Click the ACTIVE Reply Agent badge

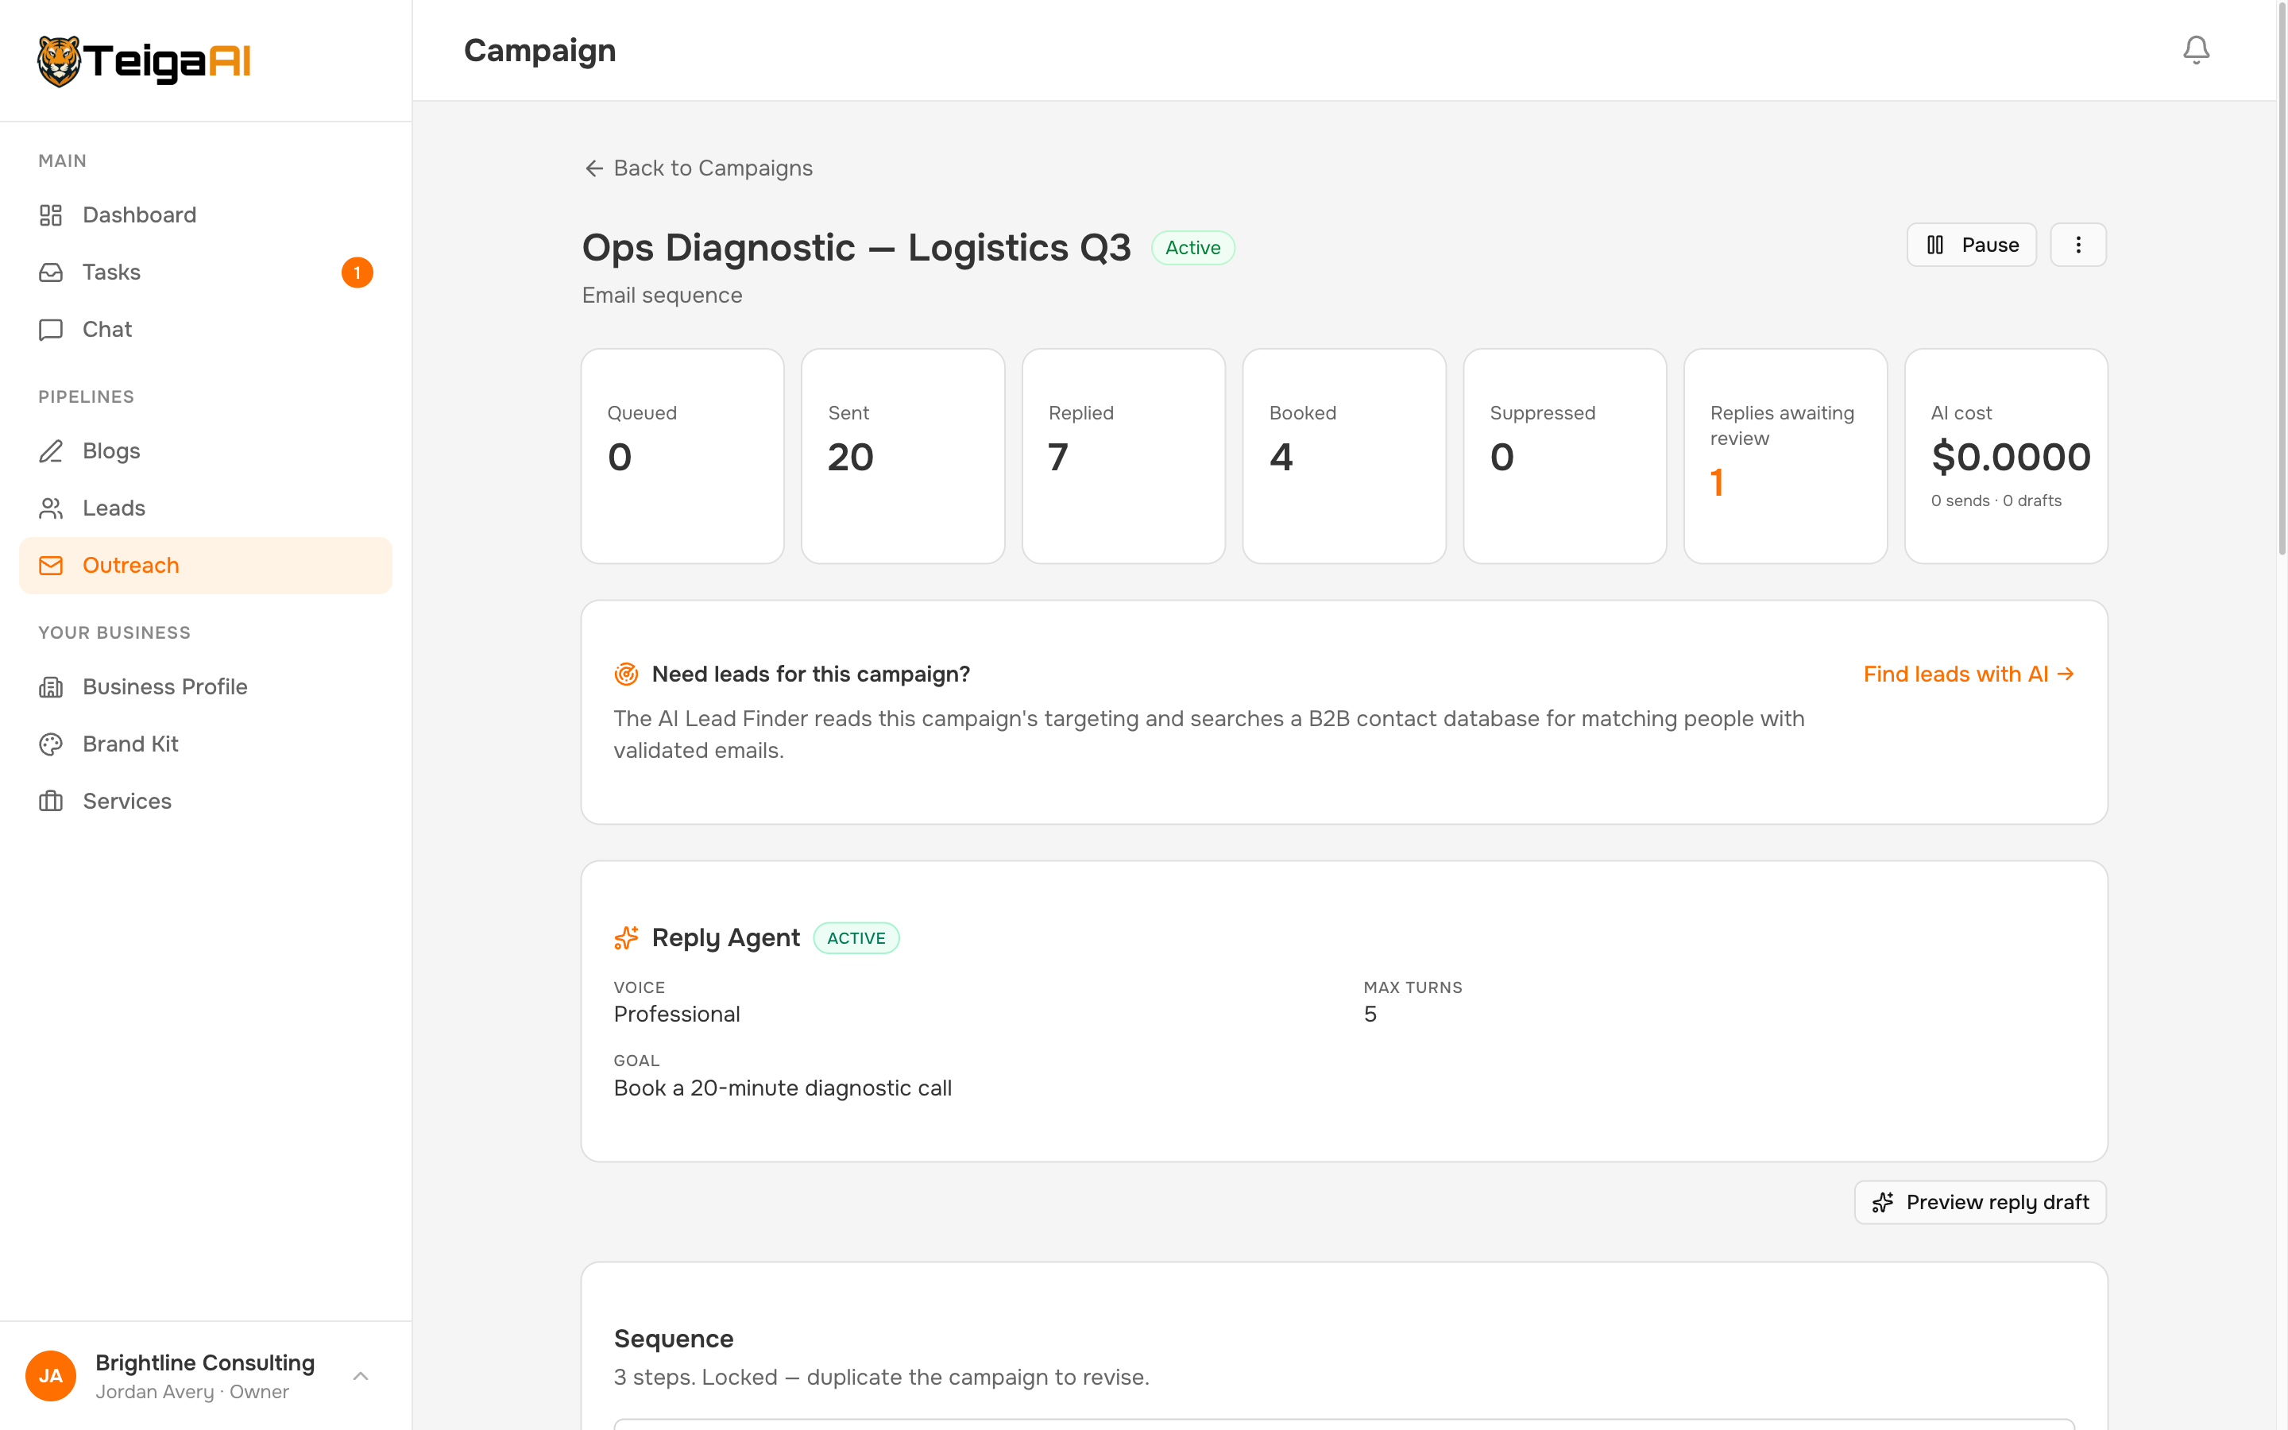point(856,938)
